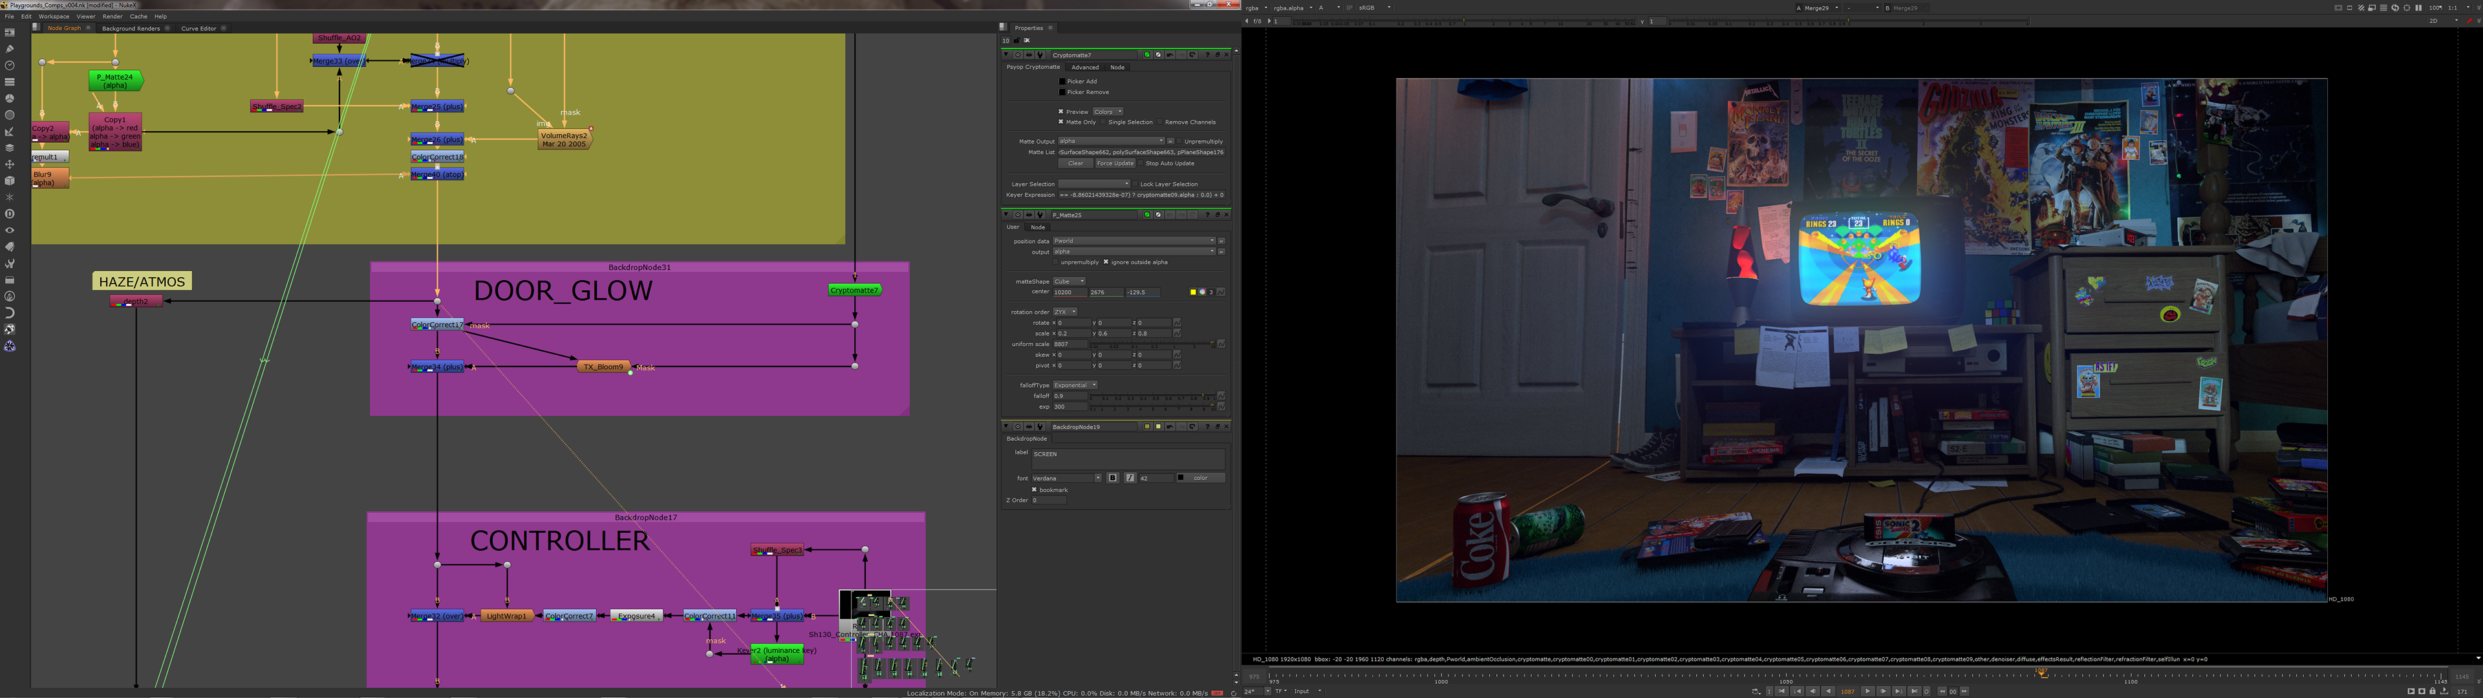
Task: Play the viewer timeline forward
Action: (1868, 692)
